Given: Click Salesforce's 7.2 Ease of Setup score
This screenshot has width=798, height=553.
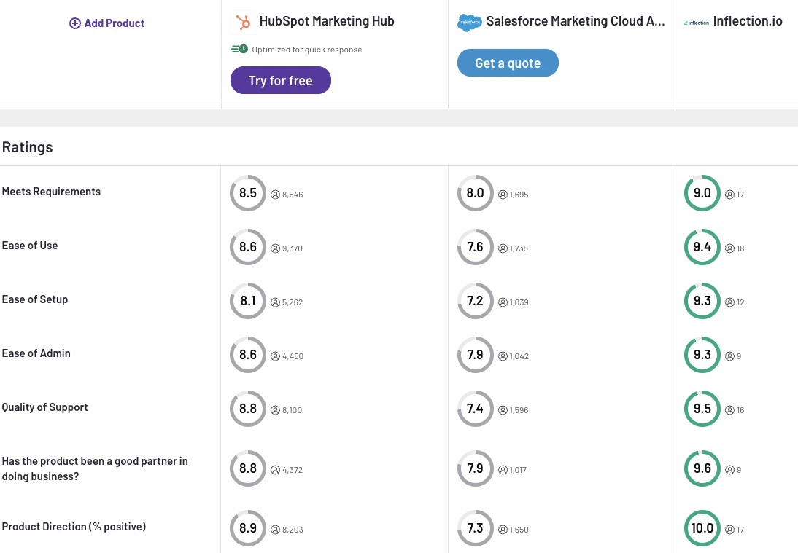Looking at the screenshot, I should (475, 301).
